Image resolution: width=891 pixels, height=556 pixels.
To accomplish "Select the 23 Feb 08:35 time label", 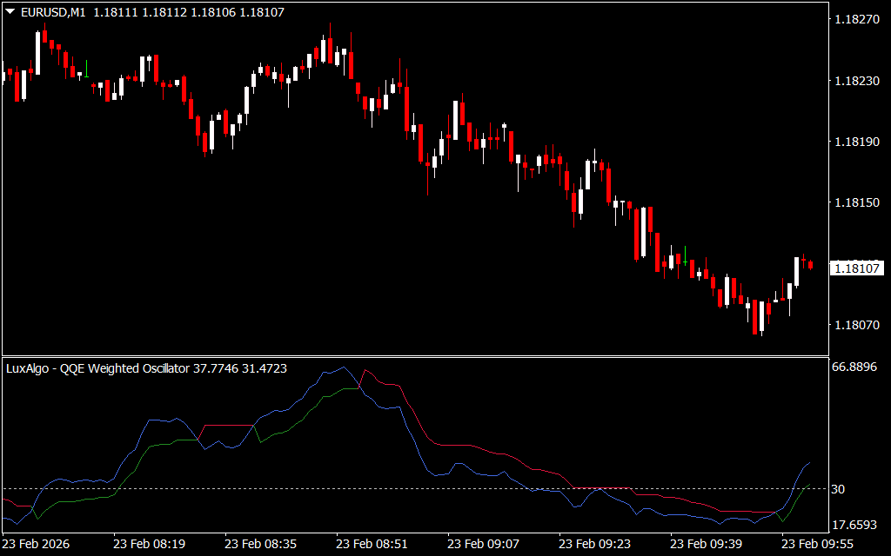I will tap(261, 544).
